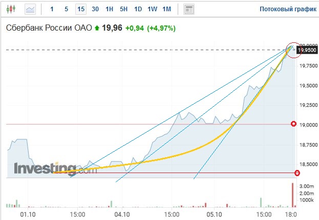The height and width of the screenshot is (220, 319).
Task: Click the 01.10 date axis label
Action: [x=28, y=214]
